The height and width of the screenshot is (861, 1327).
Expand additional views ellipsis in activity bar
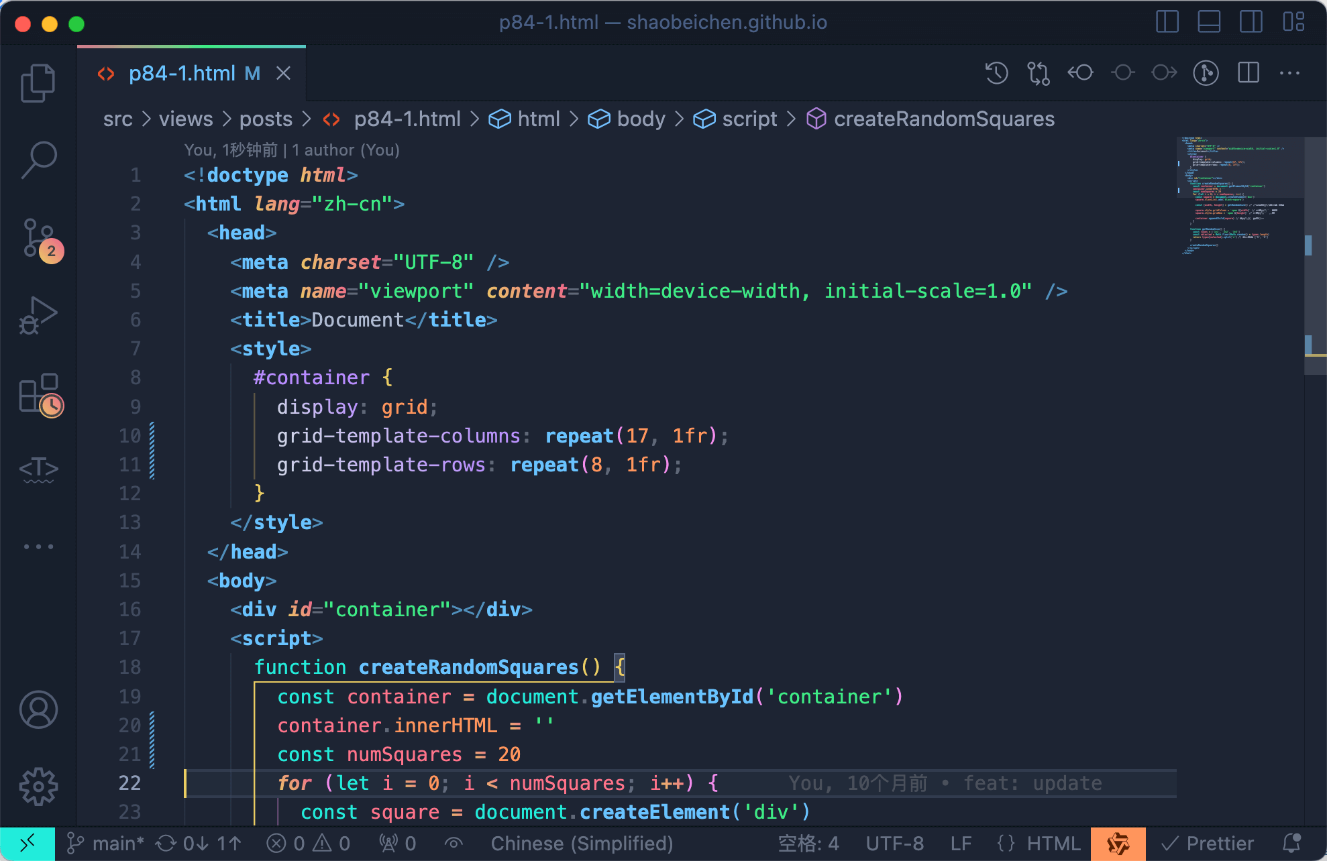(x=38, y=547)
